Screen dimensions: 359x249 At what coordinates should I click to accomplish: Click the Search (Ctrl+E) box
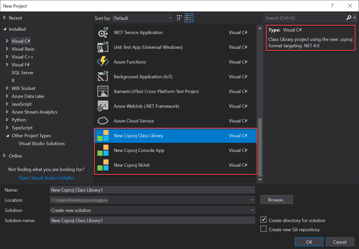click(305, 18)
